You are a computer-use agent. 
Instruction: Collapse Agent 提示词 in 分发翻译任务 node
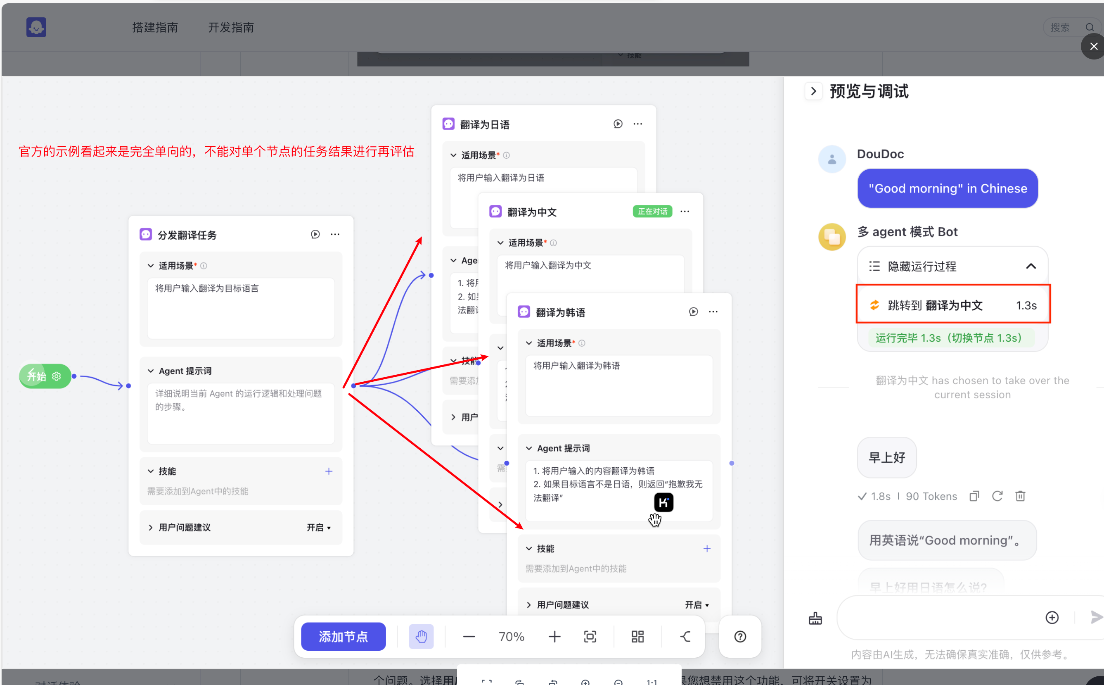pyautogui.click(x=151, y=371)
